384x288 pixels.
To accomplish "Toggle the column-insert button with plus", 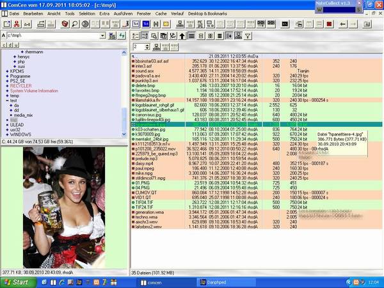I will [x=228, y=36].
